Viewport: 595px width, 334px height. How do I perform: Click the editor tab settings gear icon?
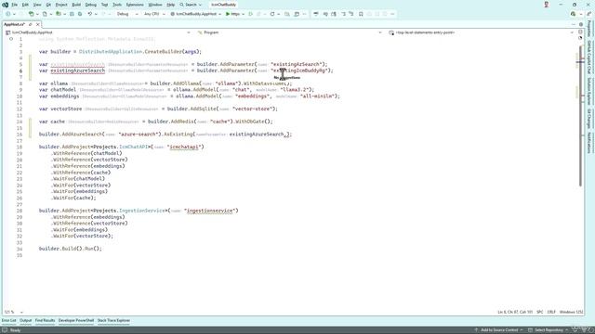point(581,24)
